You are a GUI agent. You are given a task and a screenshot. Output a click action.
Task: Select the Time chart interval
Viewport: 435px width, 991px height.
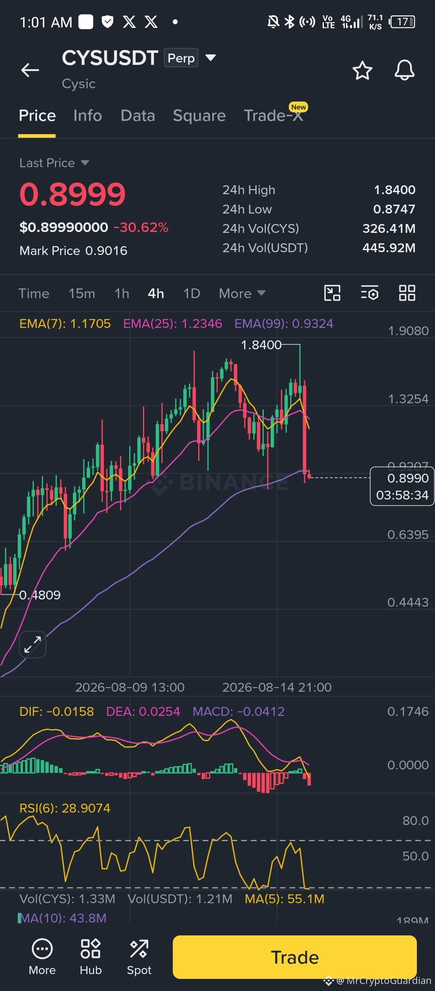(34, 293)
